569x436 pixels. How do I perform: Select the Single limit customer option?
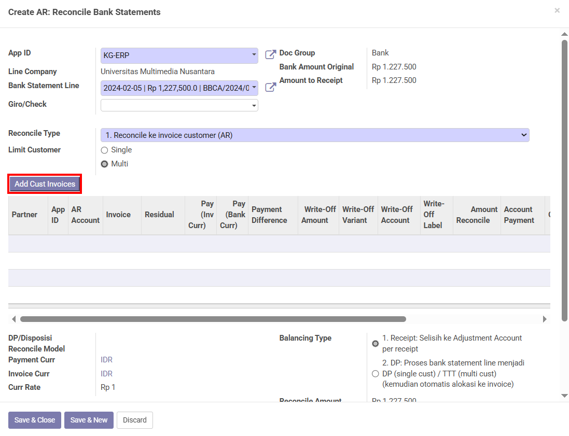point(105,150)
